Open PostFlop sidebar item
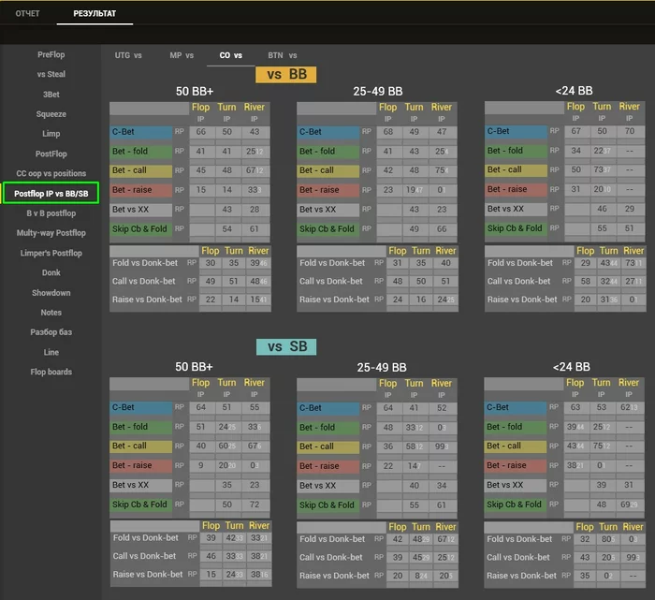Screen dimensions: 655x600 point(51,154)
